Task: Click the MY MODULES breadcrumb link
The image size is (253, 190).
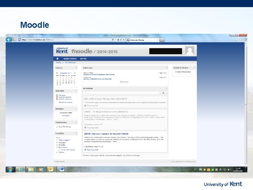Action: [x=70, y=63]
